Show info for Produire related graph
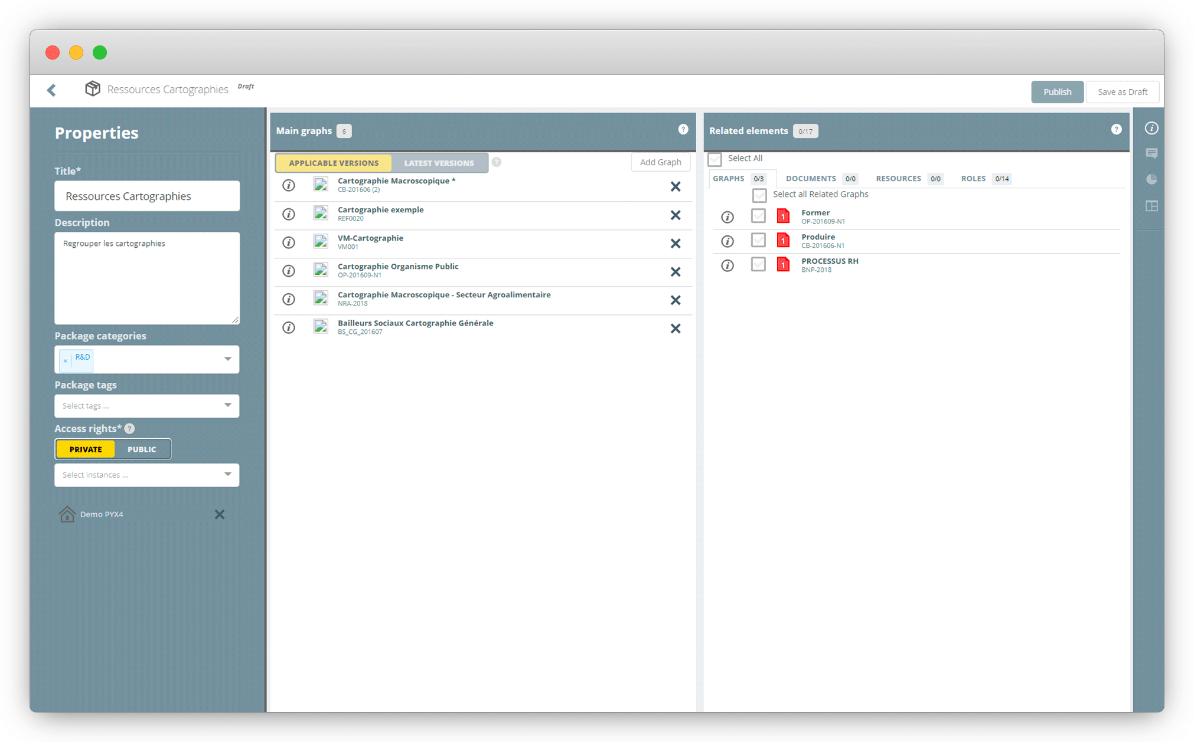1194x742 pixels. click(x=728, y=241)
